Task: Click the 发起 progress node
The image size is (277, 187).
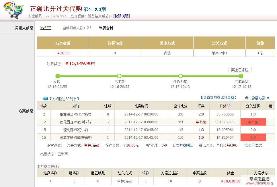Action: [58, 76]
